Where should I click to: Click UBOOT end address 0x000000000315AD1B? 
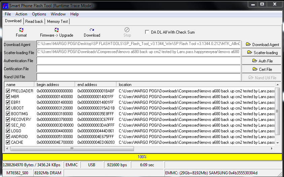tap(96, 108)
